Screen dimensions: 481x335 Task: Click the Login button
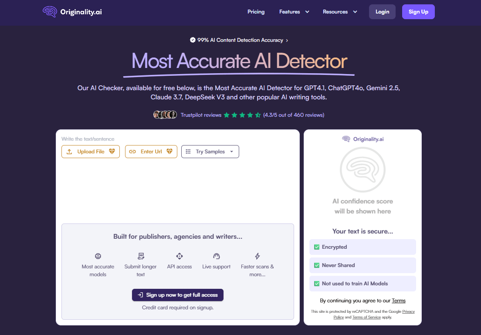click(382, 12)
